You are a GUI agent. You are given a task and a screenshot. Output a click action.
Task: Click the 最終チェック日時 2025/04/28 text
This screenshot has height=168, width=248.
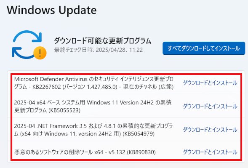point(99,50)
